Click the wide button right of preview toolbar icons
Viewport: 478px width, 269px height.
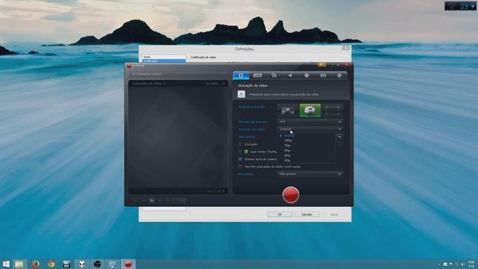click(x=179, y=200)
